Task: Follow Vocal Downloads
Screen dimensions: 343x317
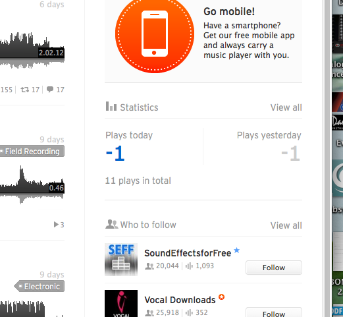Action: pos(274,313)
